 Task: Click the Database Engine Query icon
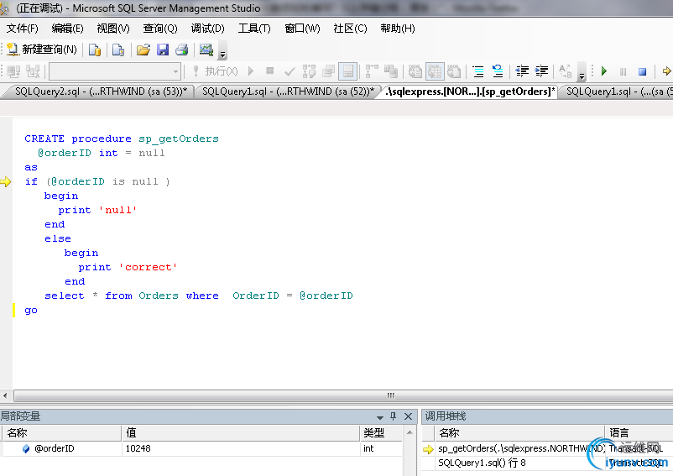coord(95,50)
